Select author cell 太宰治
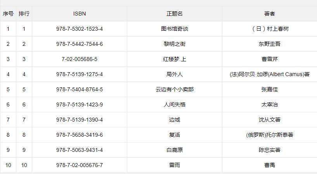The image size is (317, 174). (x=269, y=104)
